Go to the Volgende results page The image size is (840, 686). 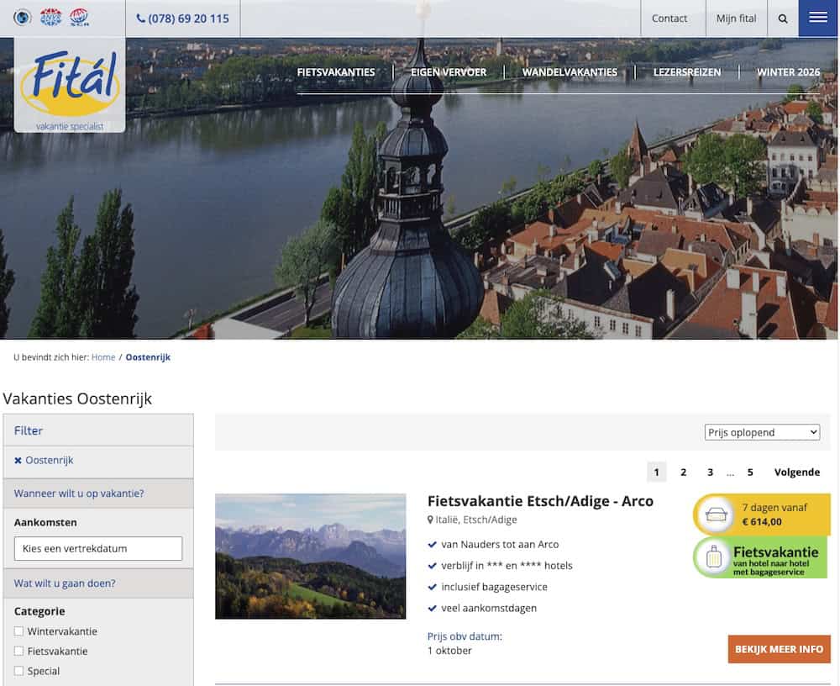point(796,472)
